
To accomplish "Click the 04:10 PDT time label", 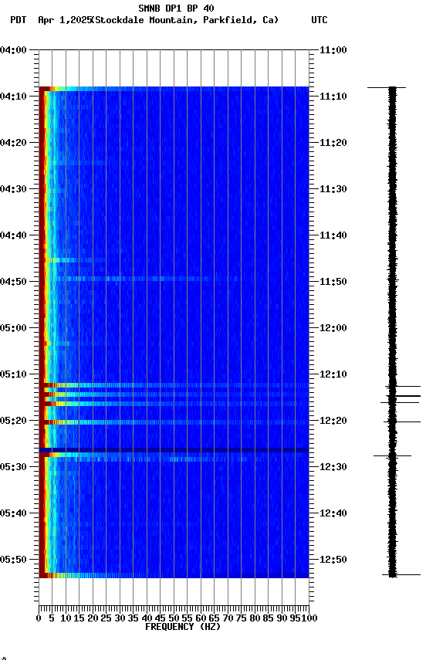I will pos(13,96).
